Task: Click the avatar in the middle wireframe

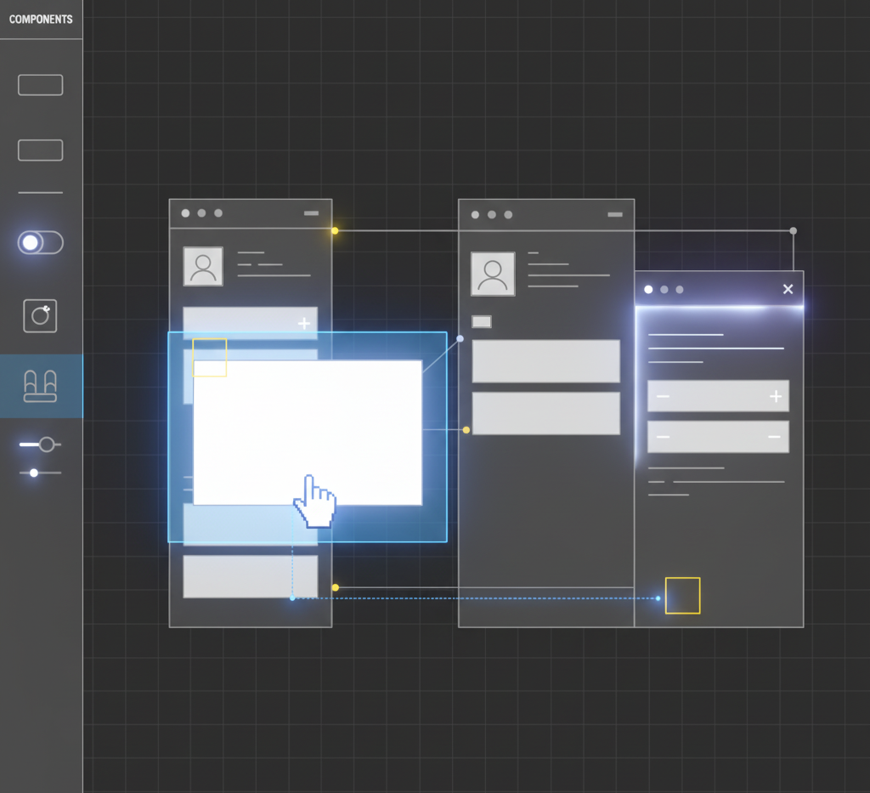Action: point(493,274)
